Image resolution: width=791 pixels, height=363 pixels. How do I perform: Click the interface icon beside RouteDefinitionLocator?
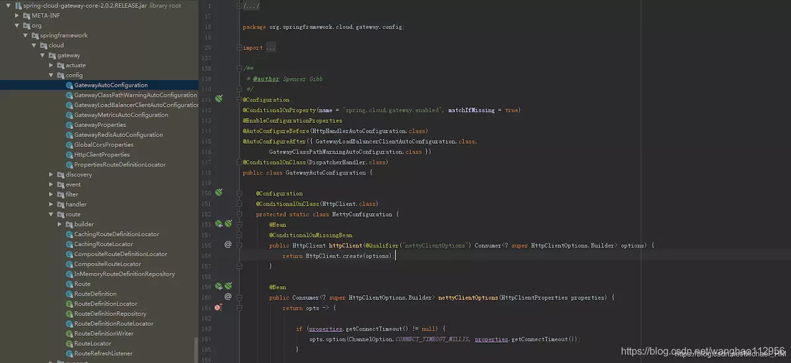(x=69, y=304)
